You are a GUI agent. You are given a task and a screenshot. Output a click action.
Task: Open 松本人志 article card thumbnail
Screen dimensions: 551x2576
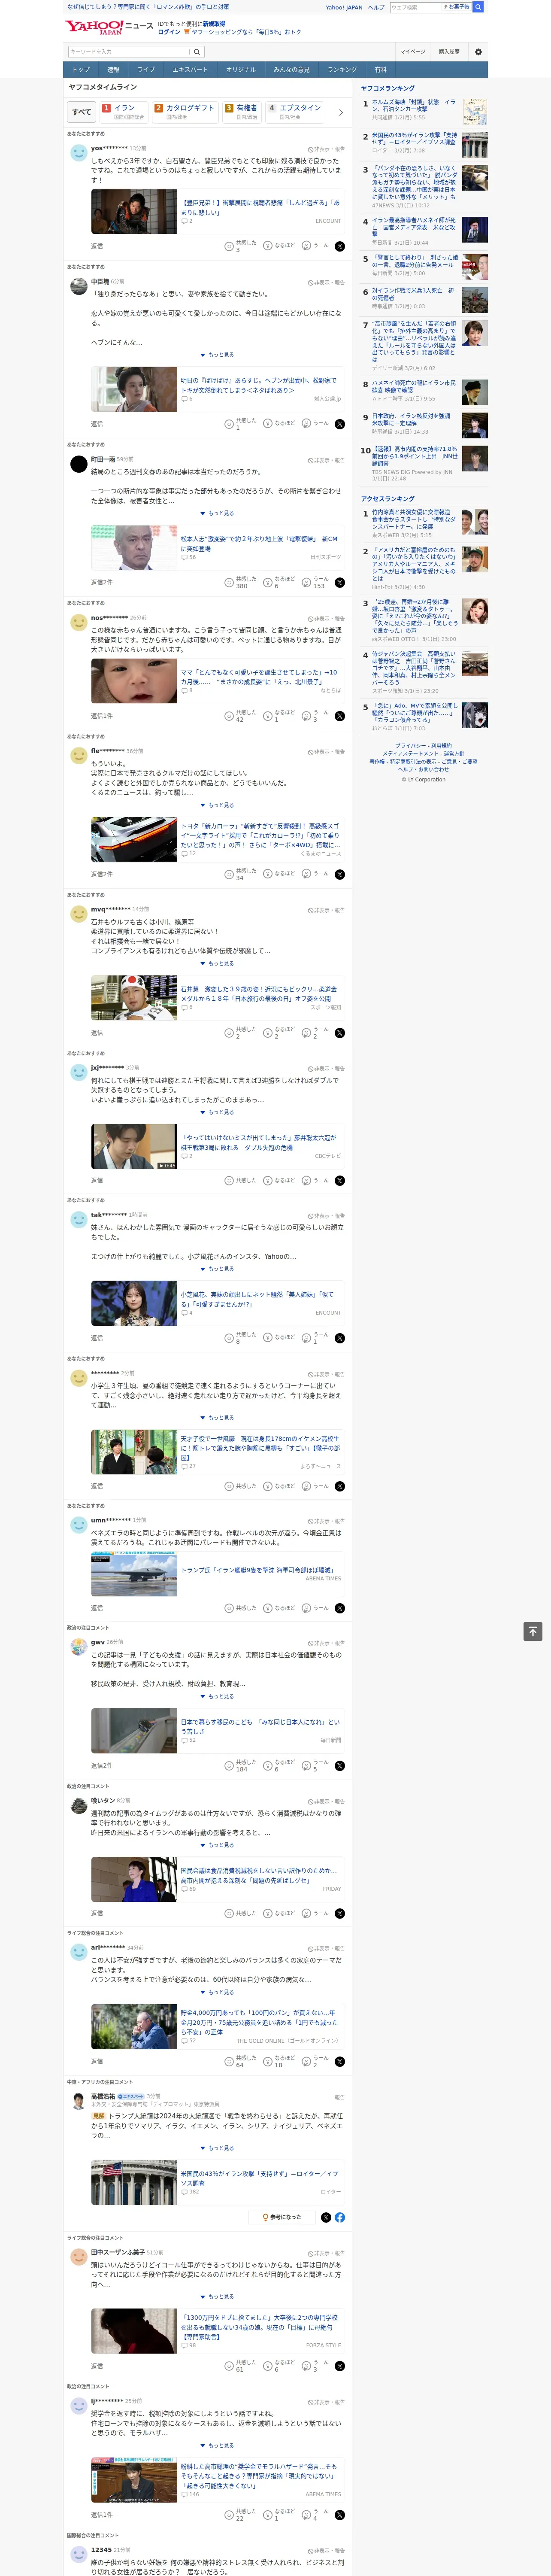(x=134, y=547)
